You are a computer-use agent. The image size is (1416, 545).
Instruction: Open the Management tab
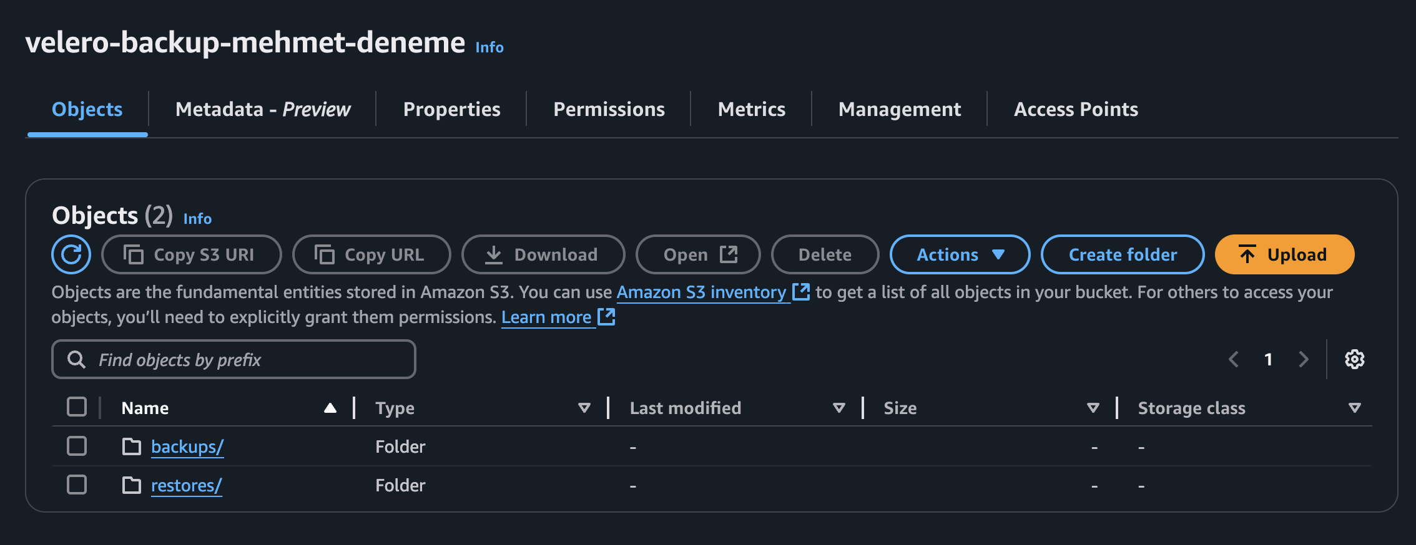click(x=900, y=109)
